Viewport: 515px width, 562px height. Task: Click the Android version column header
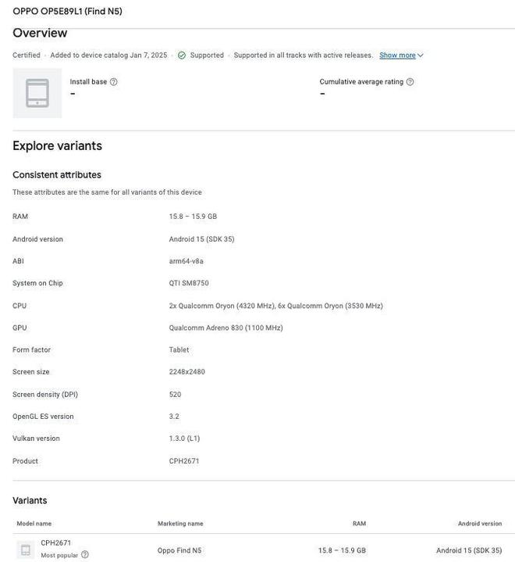(480, 524)
